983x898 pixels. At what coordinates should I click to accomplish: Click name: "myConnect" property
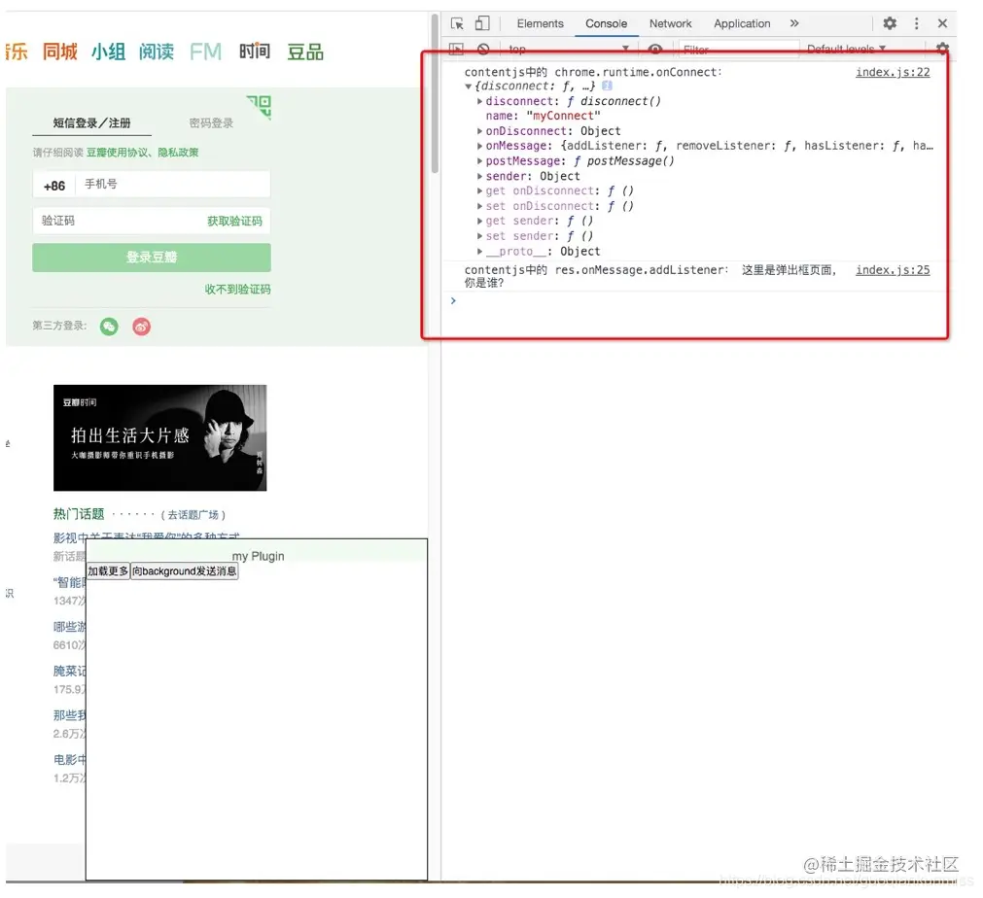(543, 116)
